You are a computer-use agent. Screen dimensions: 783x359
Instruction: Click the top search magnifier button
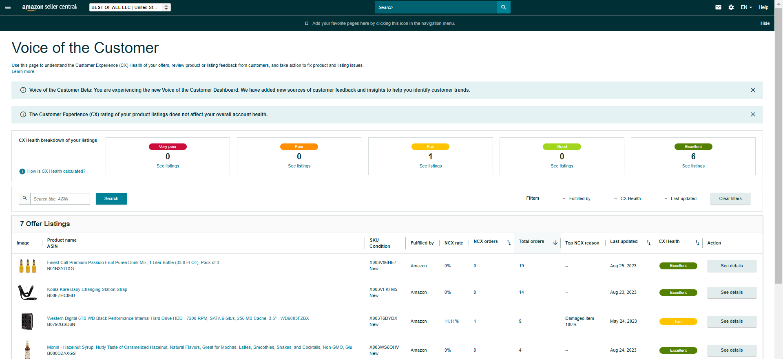(504, 7)
